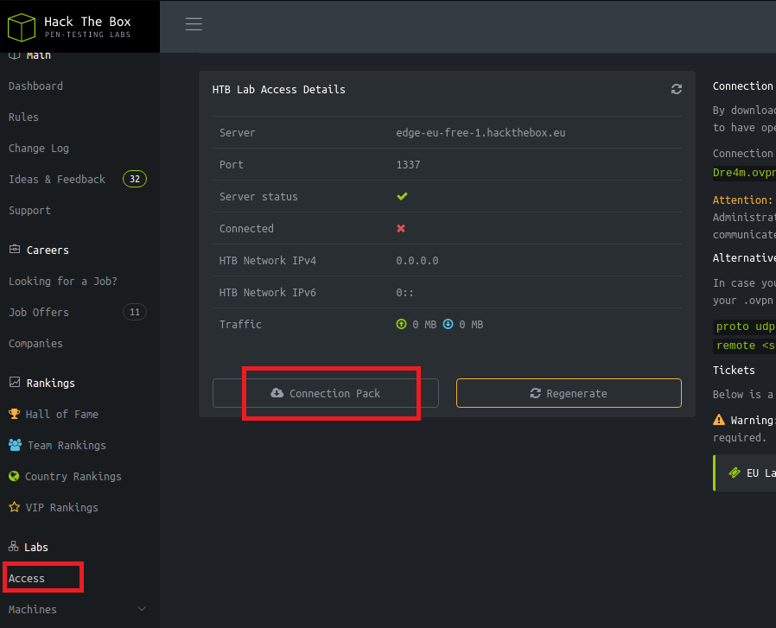The image size is (776, 628).
Task: Open Looking for a Job? page
Action: [63, 281]
